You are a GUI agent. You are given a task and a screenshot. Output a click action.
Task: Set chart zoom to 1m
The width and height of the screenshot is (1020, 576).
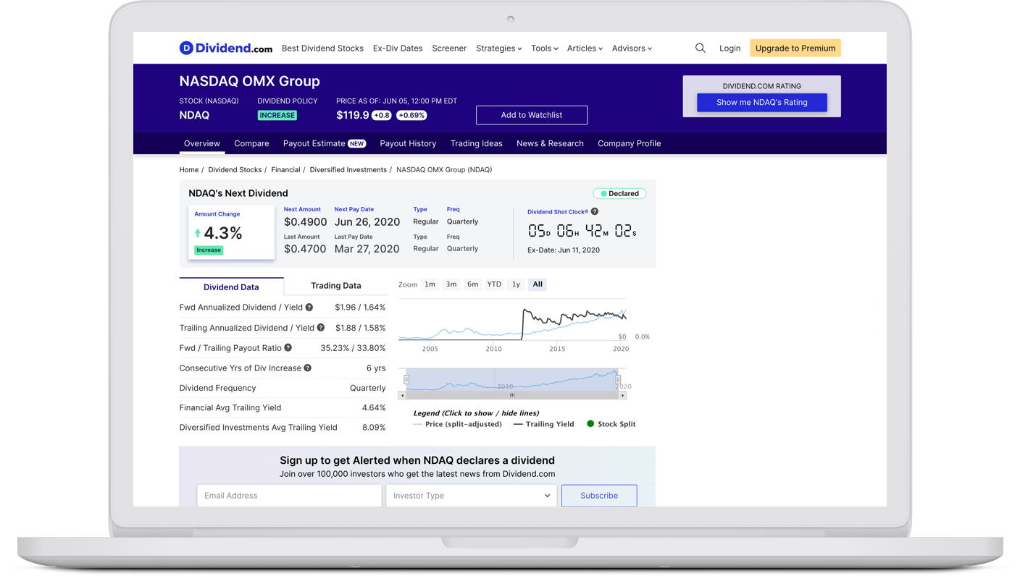tap(430, 284)
